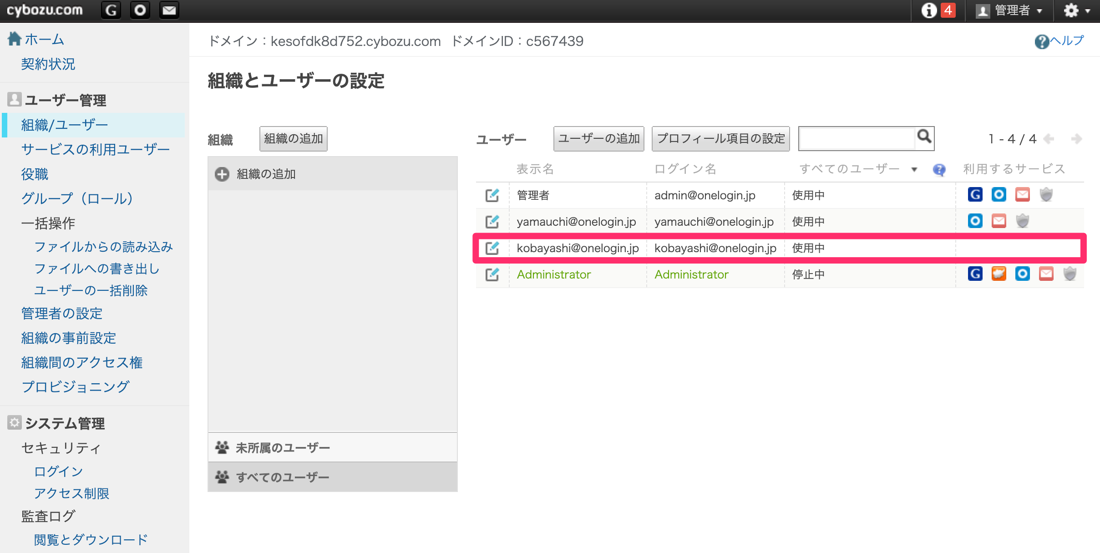Screen dimensions: 1100x553
Task: Open サービスの利用ユーザー in sidebar
Action: coord(95,149)
